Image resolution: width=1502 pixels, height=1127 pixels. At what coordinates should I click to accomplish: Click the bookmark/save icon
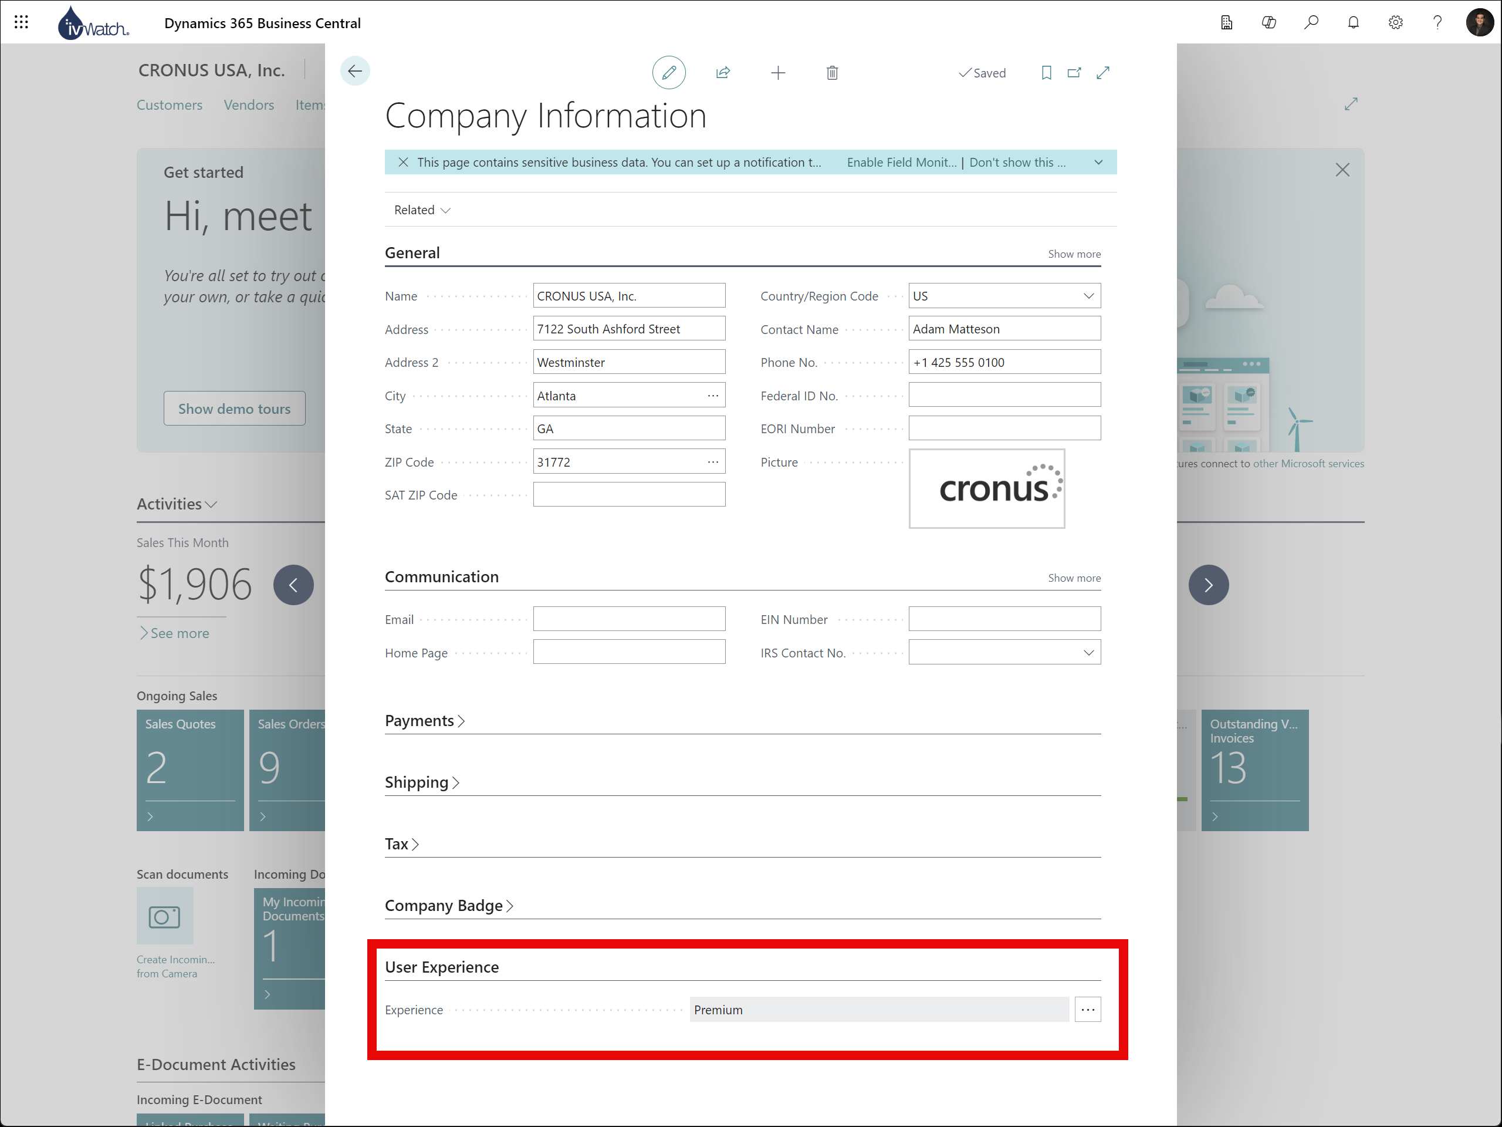[1043, 72]
